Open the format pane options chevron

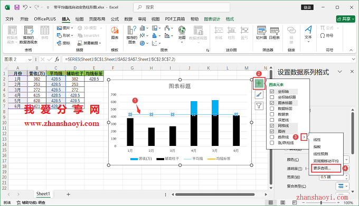coord(340,72)
